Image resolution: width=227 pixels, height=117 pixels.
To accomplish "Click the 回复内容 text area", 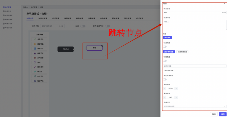I will [x=195, y=25].
